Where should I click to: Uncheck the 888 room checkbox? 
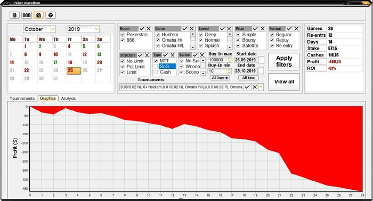coord(123,40)
